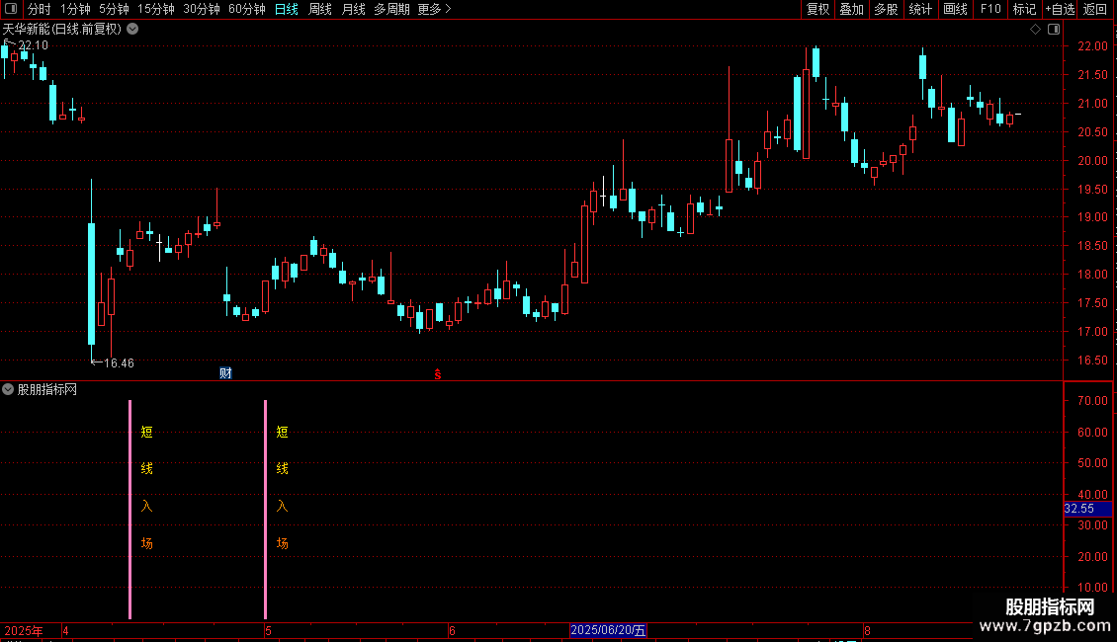Switch to 分时 intraday chart

40,9
